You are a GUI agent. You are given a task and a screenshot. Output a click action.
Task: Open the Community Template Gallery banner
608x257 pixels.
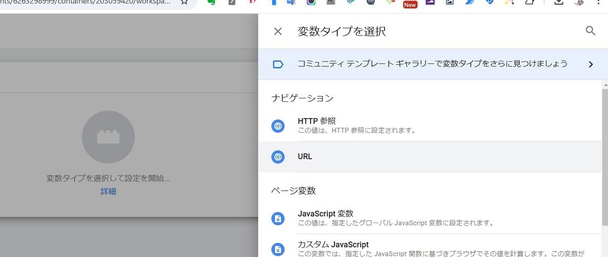433,64
